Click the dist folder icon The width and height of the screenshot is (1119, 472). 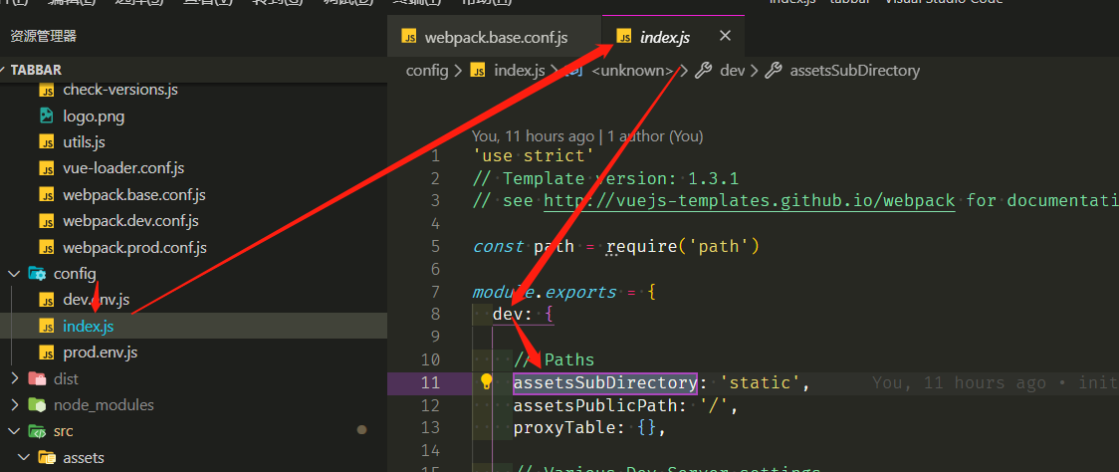pos(37,379)
